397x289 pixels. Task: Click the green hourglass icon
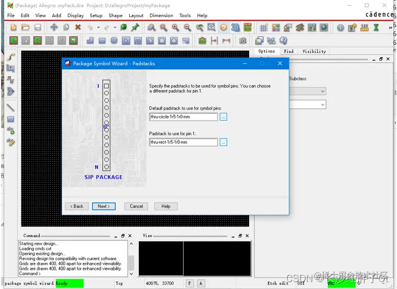(376, 27)
